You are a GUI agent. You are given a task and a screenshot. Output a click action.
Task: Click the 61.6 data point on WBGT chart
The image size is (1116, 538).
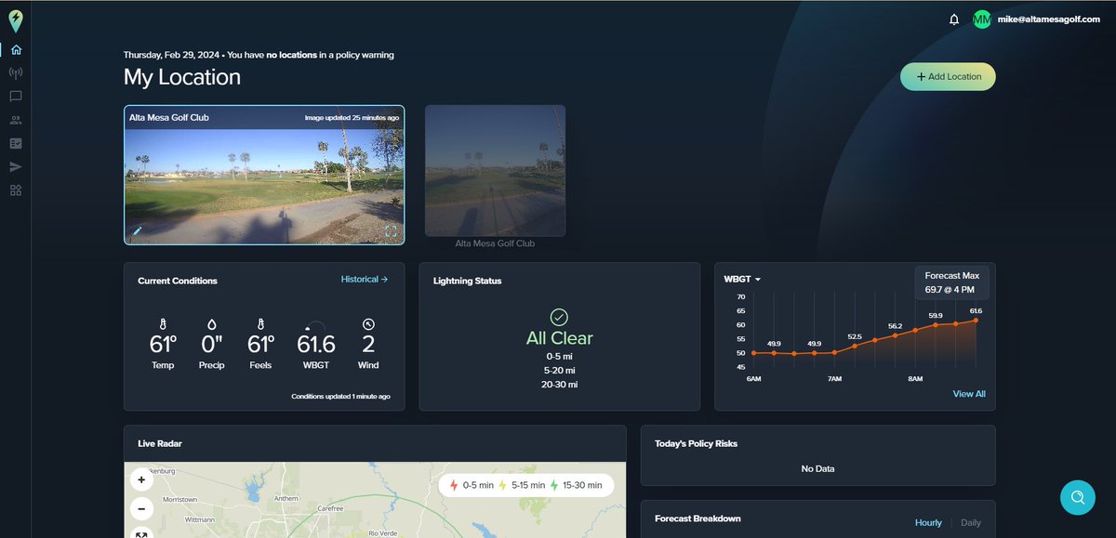click(x=976, y=320)
